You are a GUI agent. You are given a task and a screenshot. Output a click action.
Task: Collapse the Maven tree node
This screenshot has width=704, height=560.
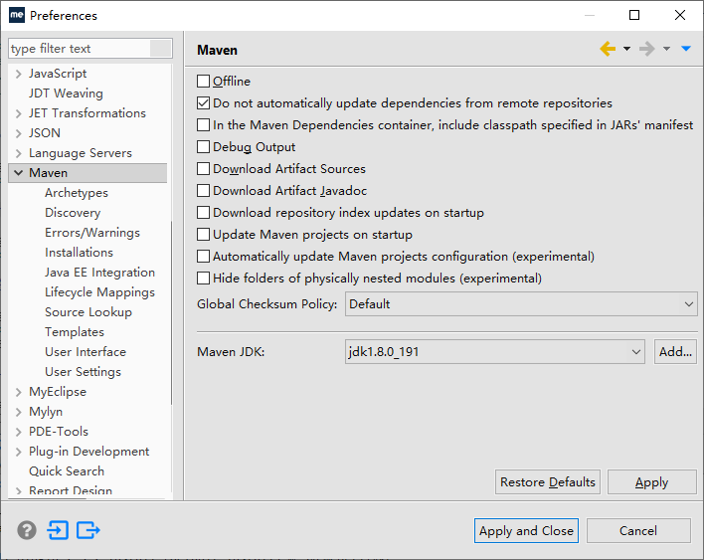coord(19,173)
